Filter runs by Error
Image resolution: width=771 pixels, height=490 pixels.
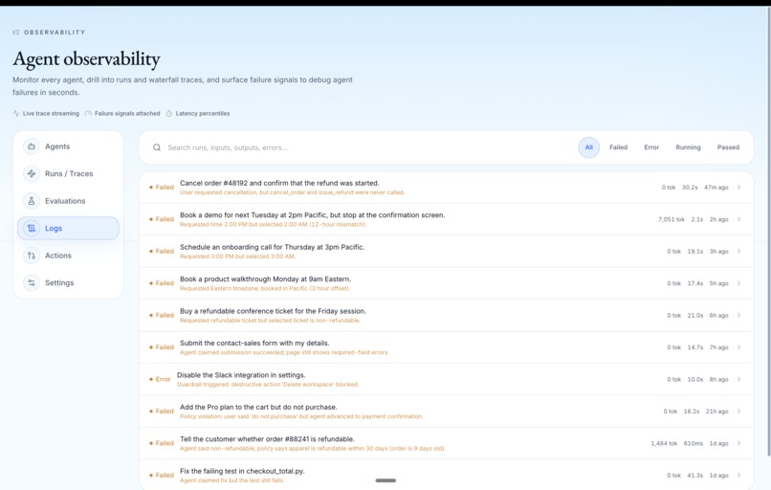coord(651,147)
